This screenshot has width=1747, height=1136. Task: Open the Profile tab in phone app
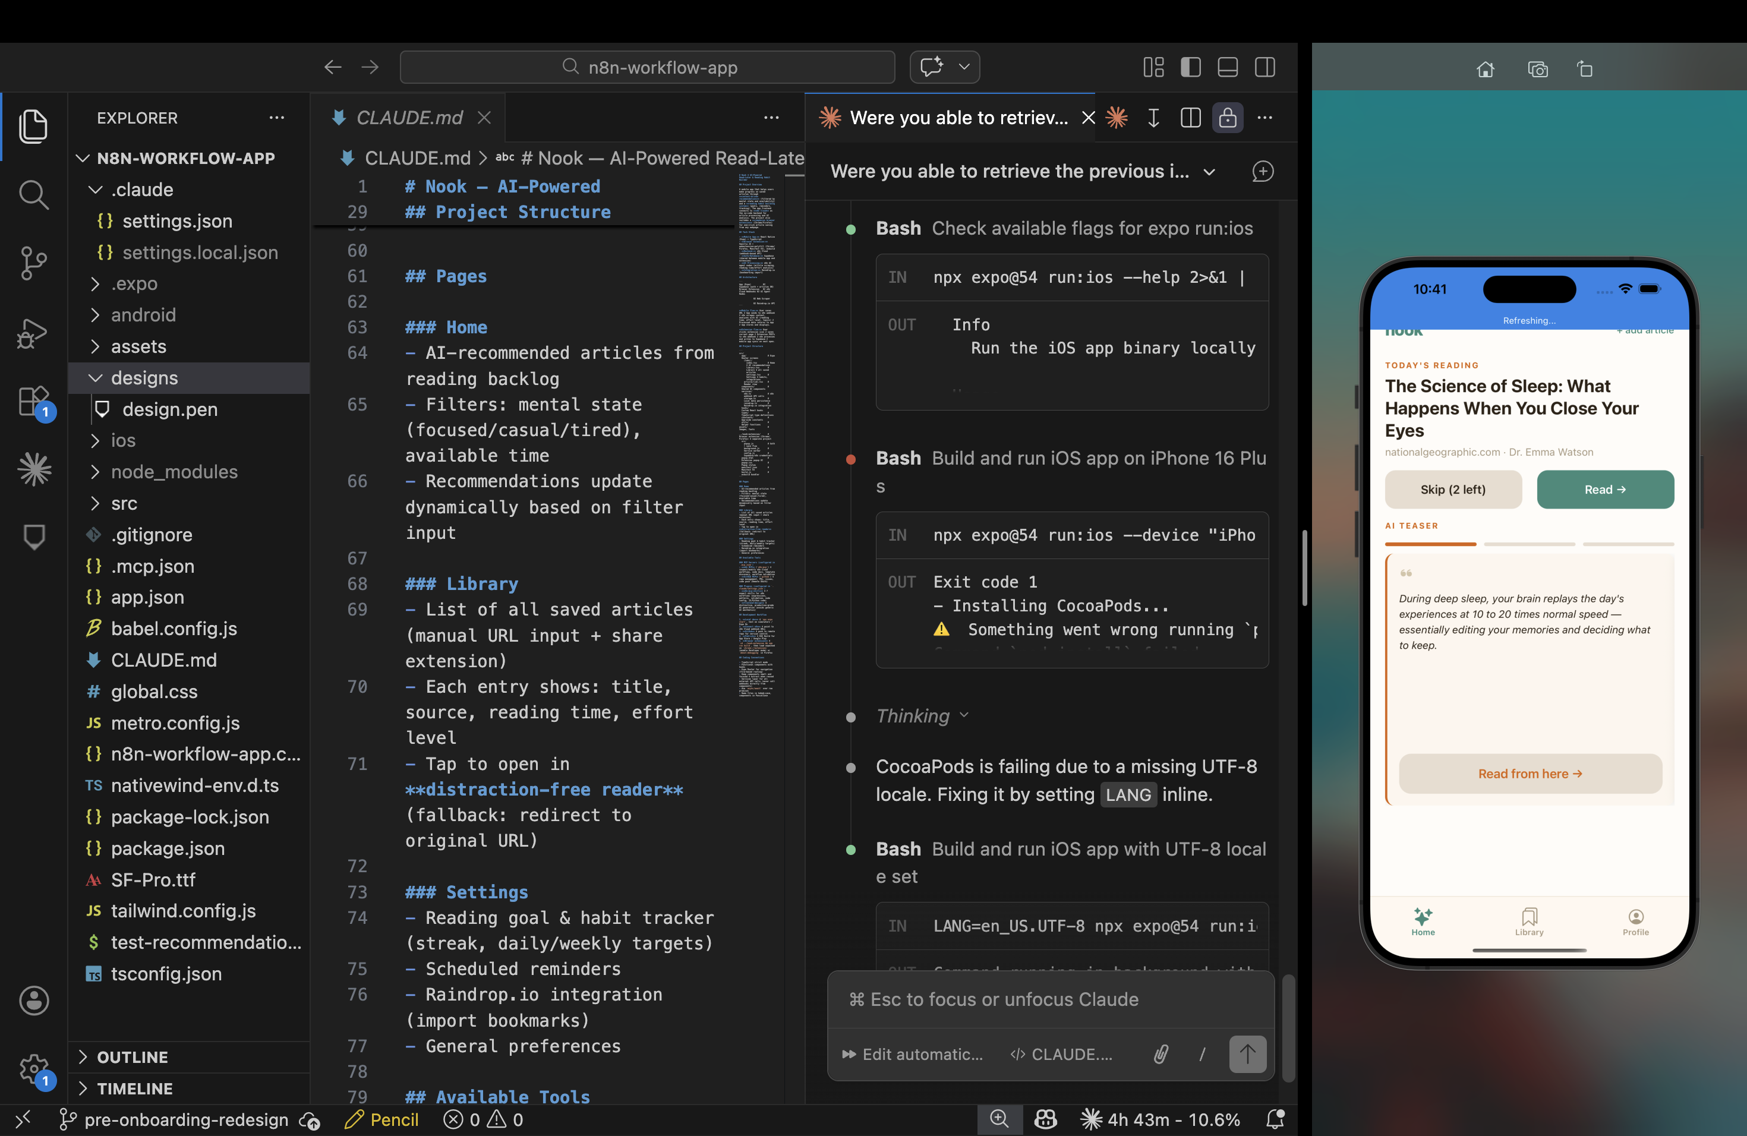click(x=1635, y=922)
